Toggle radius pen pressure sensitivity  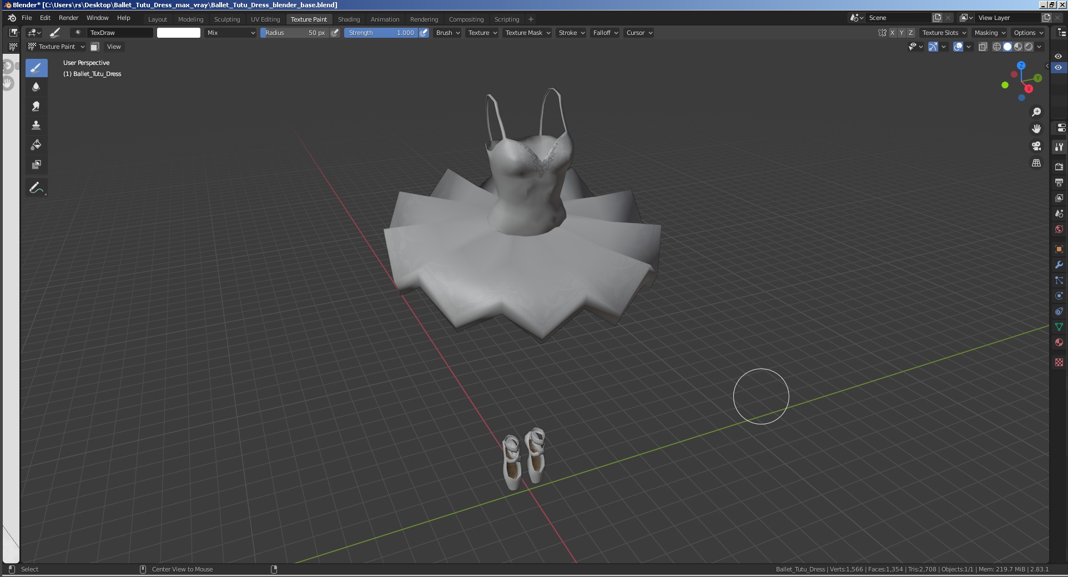point(335,33)
